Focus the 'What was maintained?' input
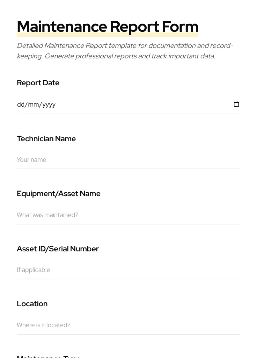This screenshot has height=358, width=257. (128, 215)
